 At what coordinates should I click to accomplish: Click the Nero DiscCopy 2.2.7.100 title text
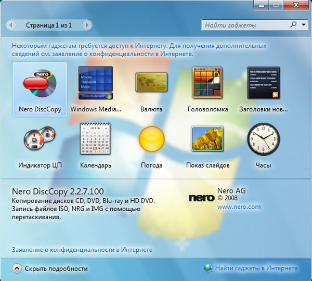[58, 191]
